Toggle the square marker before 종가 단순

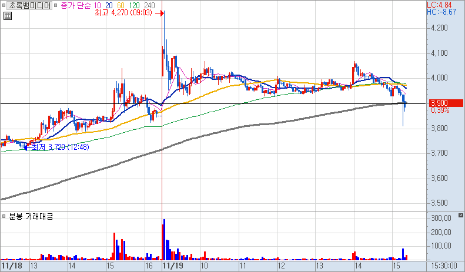tap(56, 5)
